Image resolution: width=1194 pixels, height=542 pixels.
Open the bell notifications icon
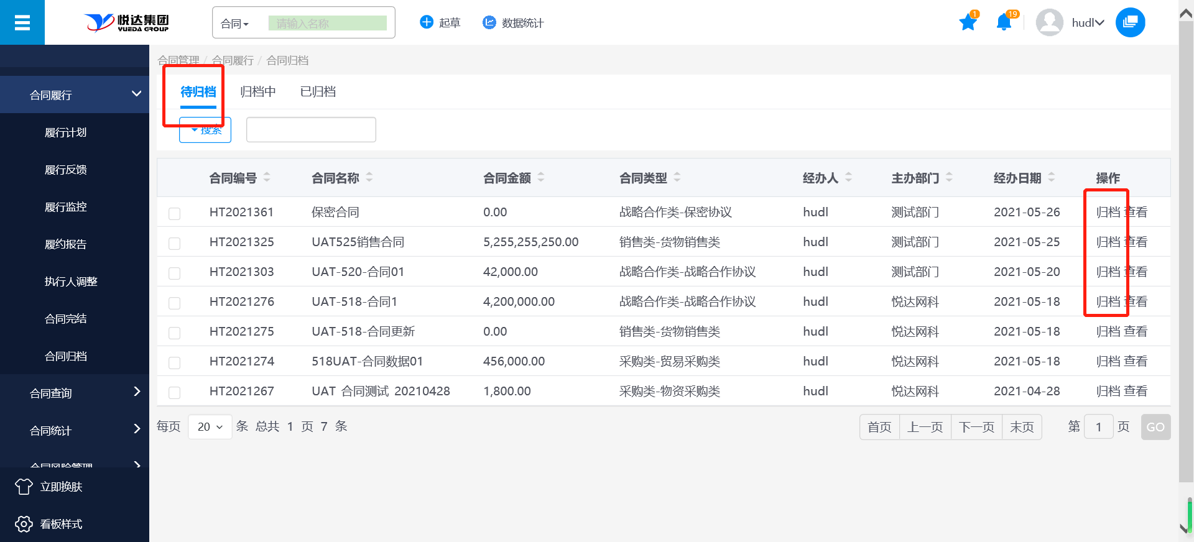(1003, 23)
